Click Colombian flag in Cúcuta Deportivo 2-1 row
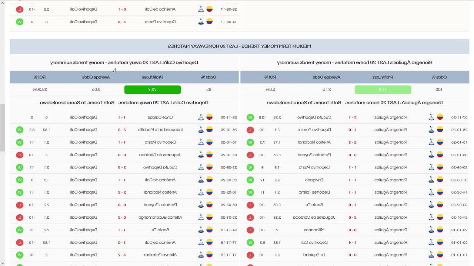The width and height of the screenshot is (474, 266). point(440,117)
